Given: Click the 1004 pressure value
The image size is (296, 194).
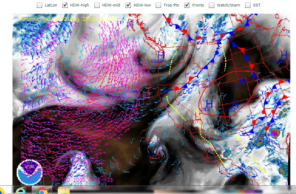Looking at the screenshot, I should coord(212,43).
